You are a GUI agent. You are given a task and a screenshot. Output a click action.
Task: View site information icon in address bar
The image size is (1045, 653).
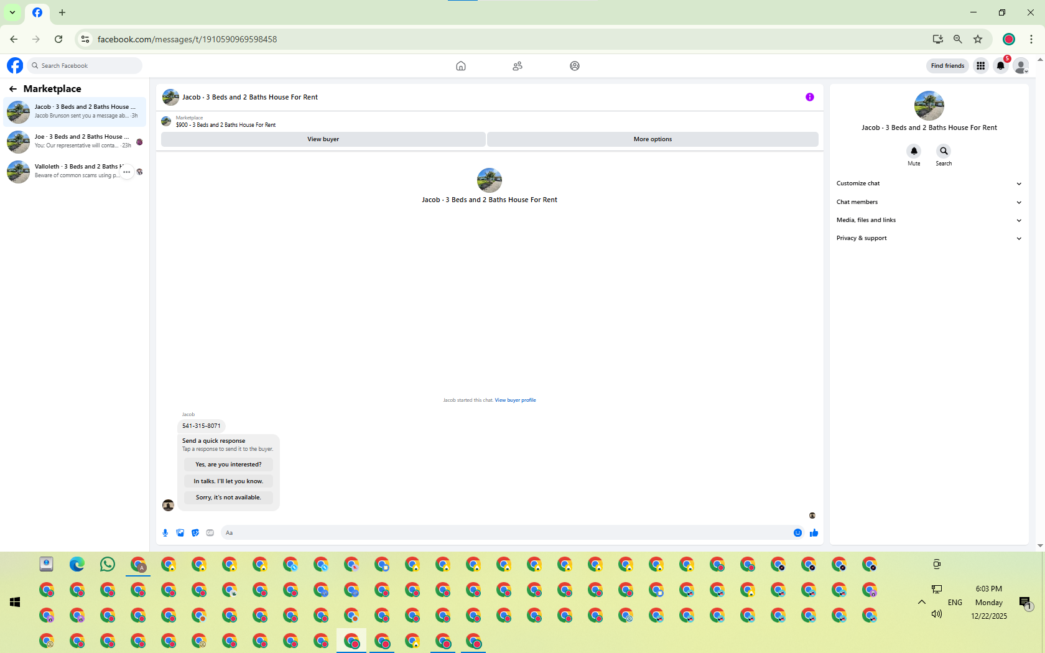(x=85, y=39)
